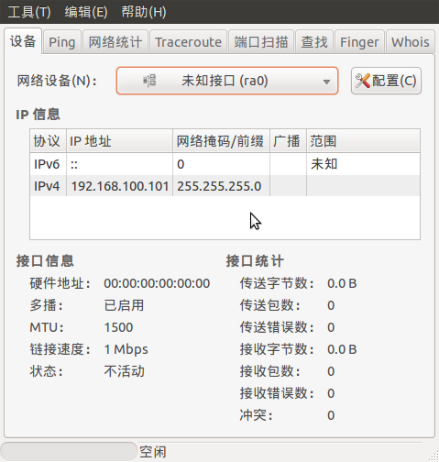This screenshot has height=462, width=439.
Task: Click the 广播 column header
Action: (x=288, y=141)
